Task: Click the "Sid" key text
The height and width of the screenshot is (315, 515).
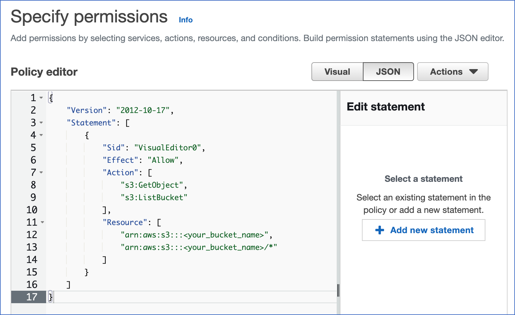Action: click(114, 148)
